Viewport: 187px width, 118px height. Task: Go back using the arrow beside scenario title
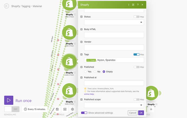(7, 6)
